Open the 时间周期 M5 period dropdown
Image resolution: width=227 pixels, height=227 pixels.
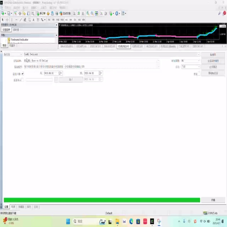tap(190, 61)
